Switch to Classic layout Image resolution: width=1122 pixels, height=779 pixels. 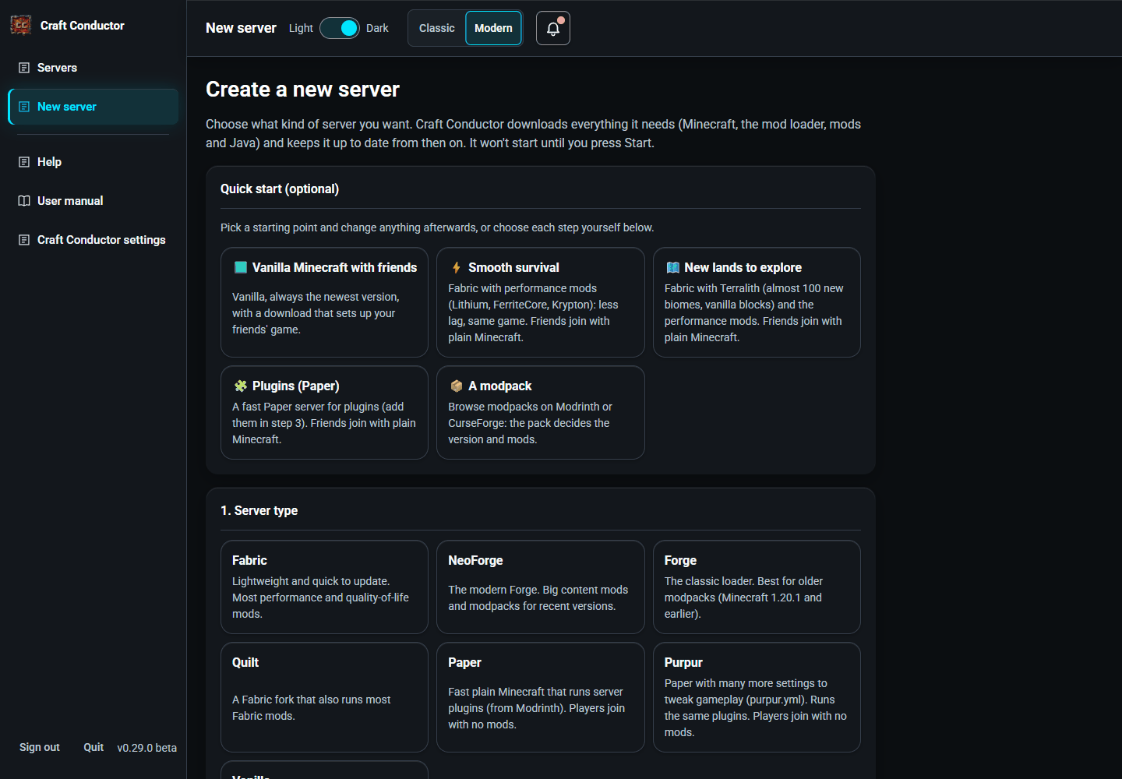click(x=437, y=28)
